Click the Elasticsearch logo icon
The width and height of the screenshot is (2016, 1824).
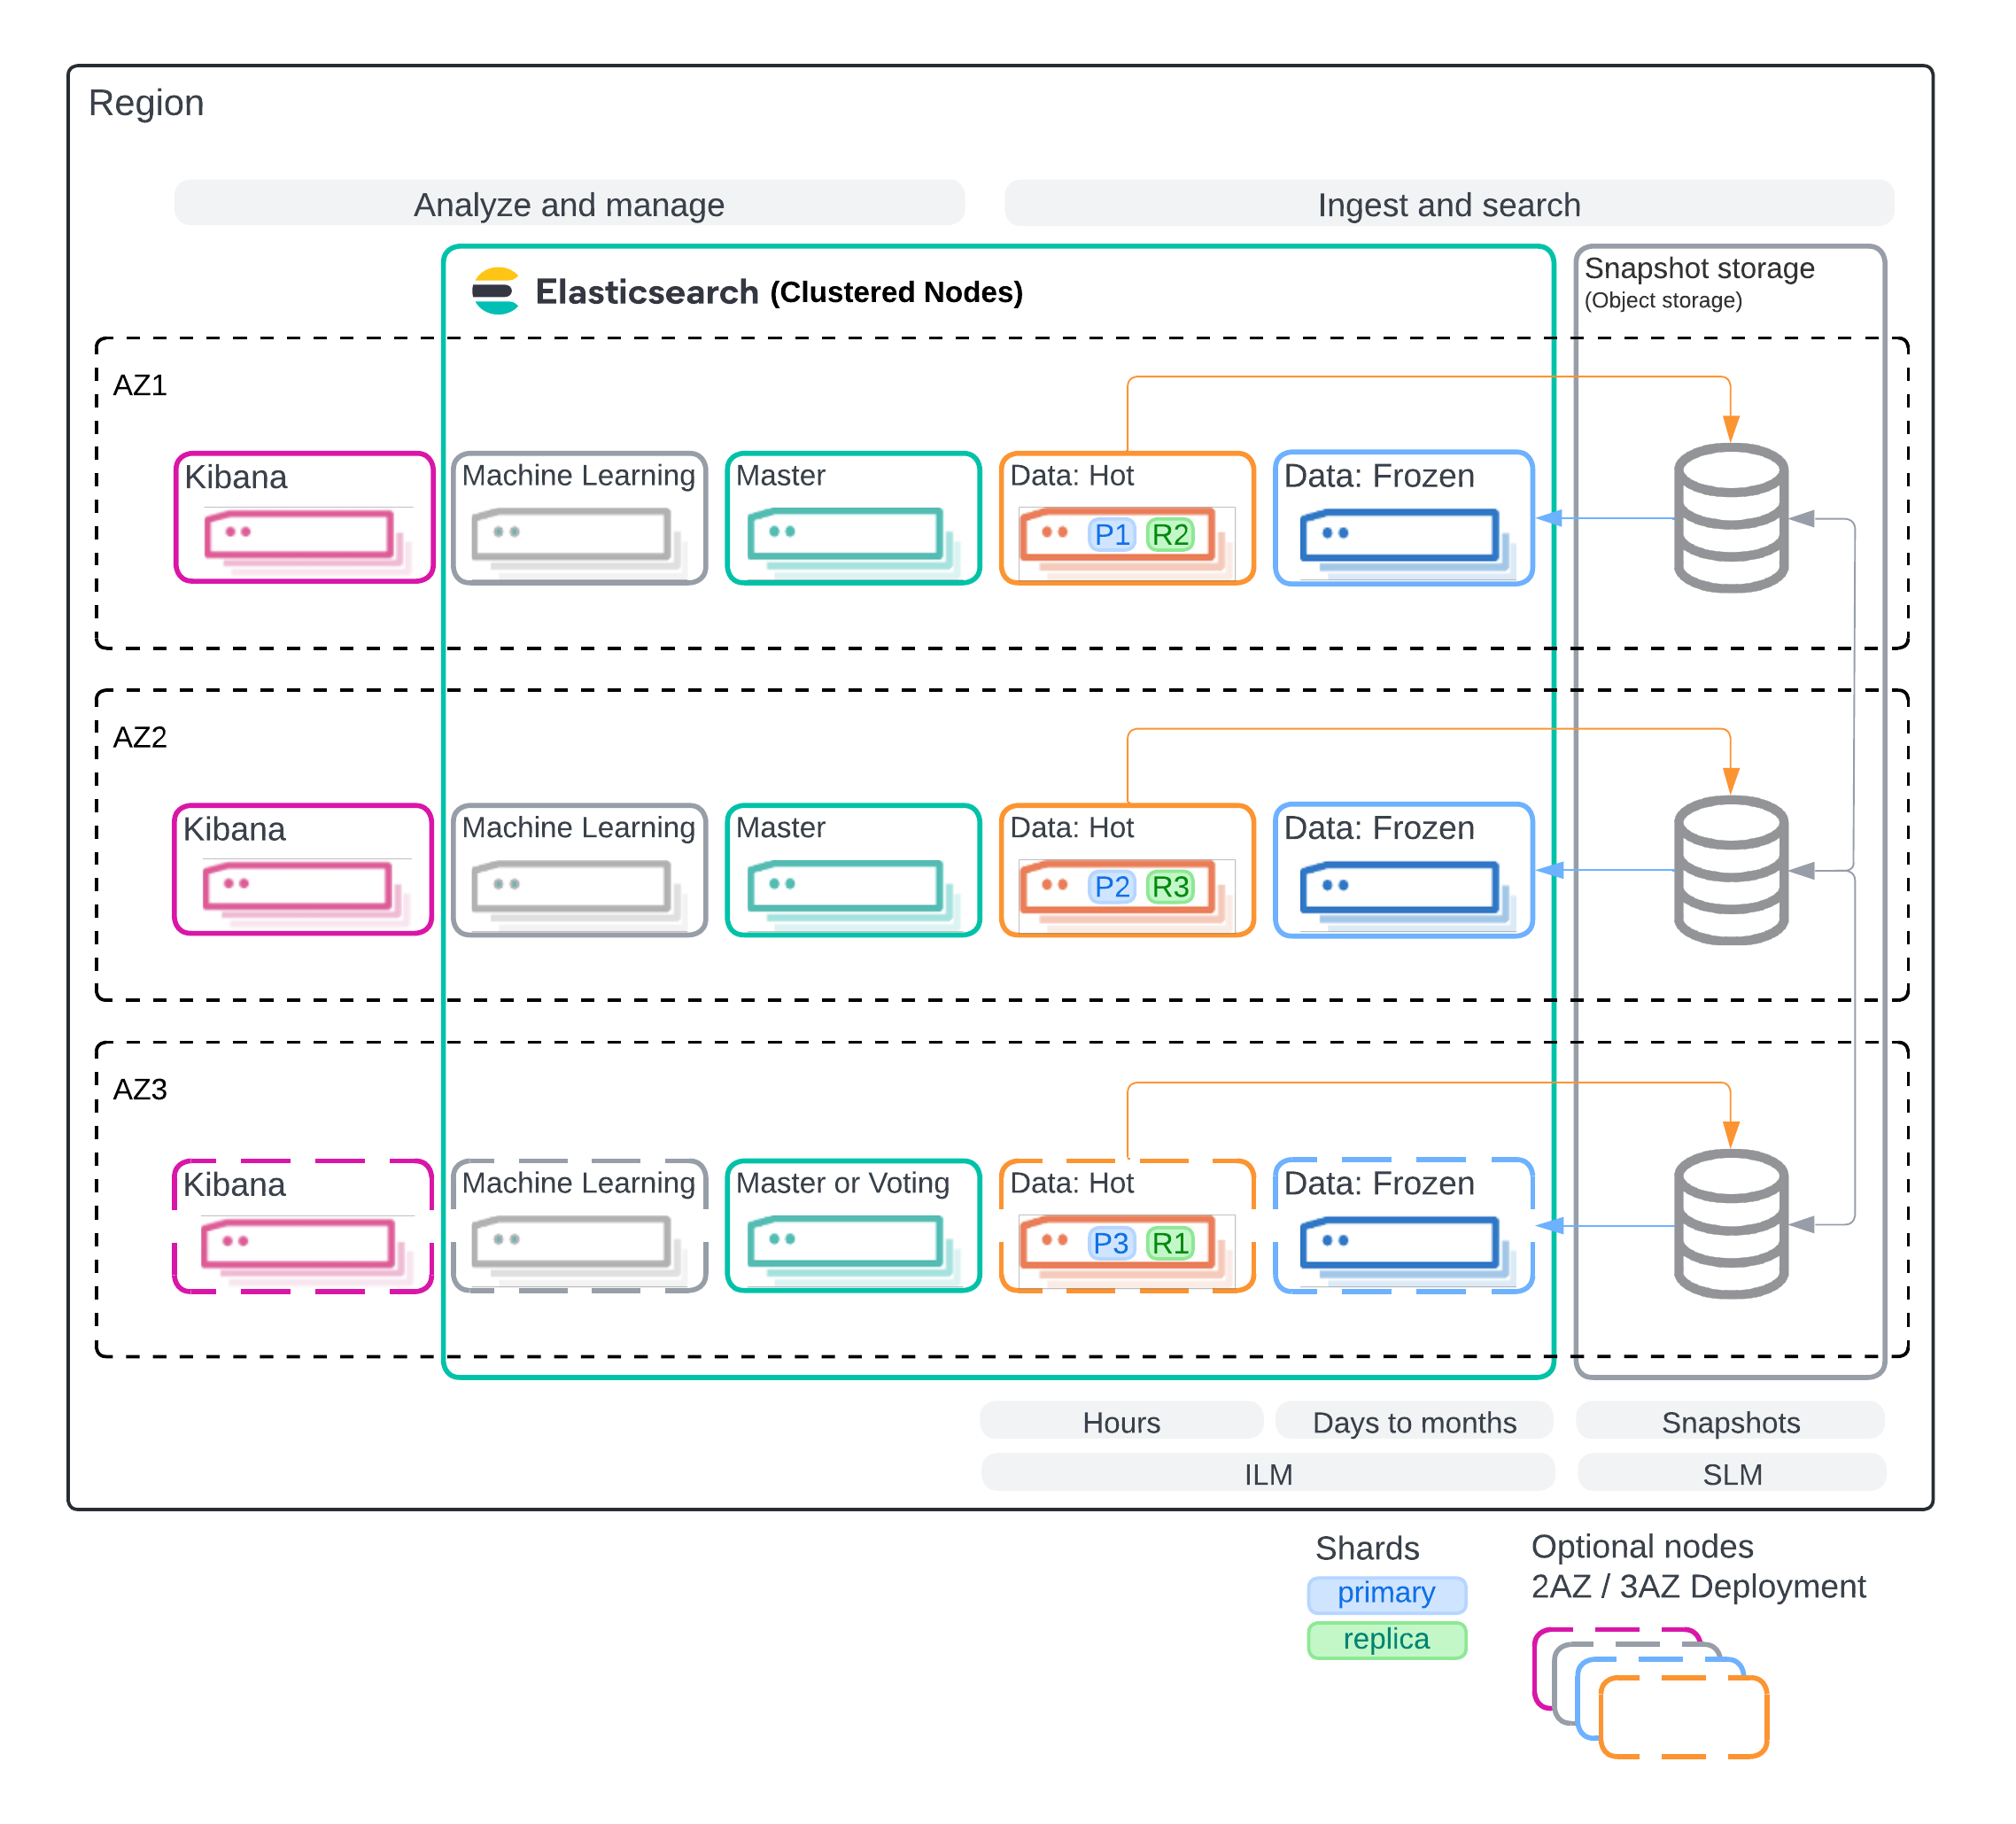[496, 291]
